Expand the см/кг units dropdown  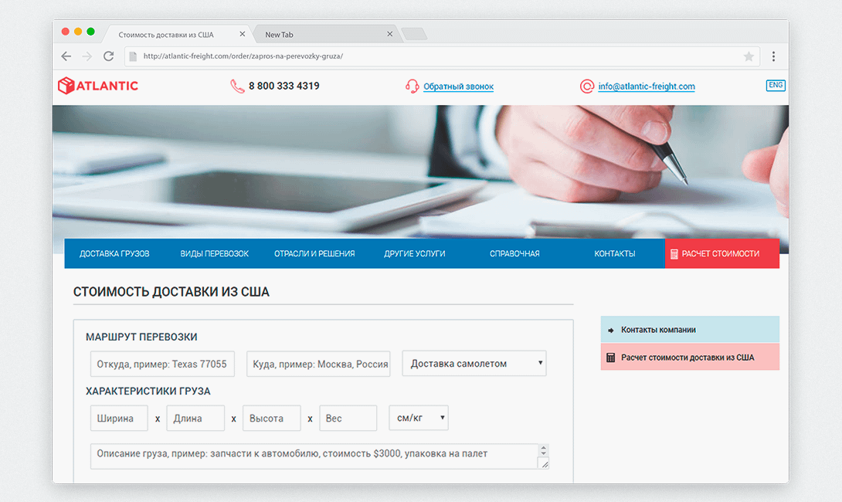click(x=419, y=418)
